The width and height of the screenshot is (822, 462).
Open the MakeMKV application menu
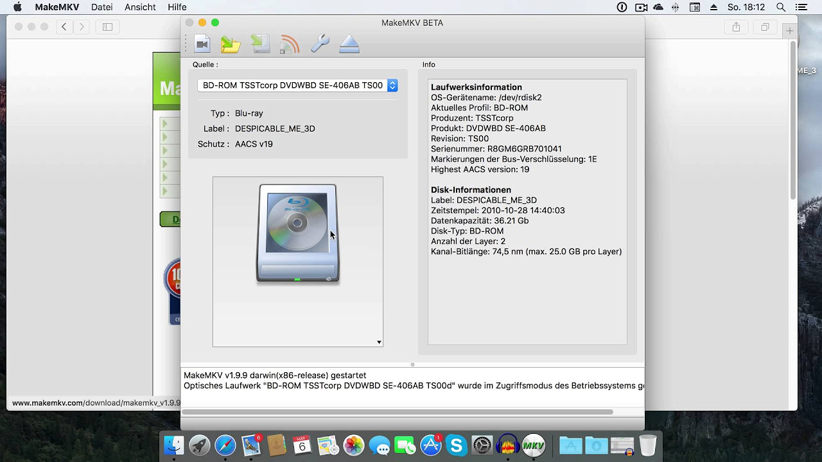click(57, 7)
